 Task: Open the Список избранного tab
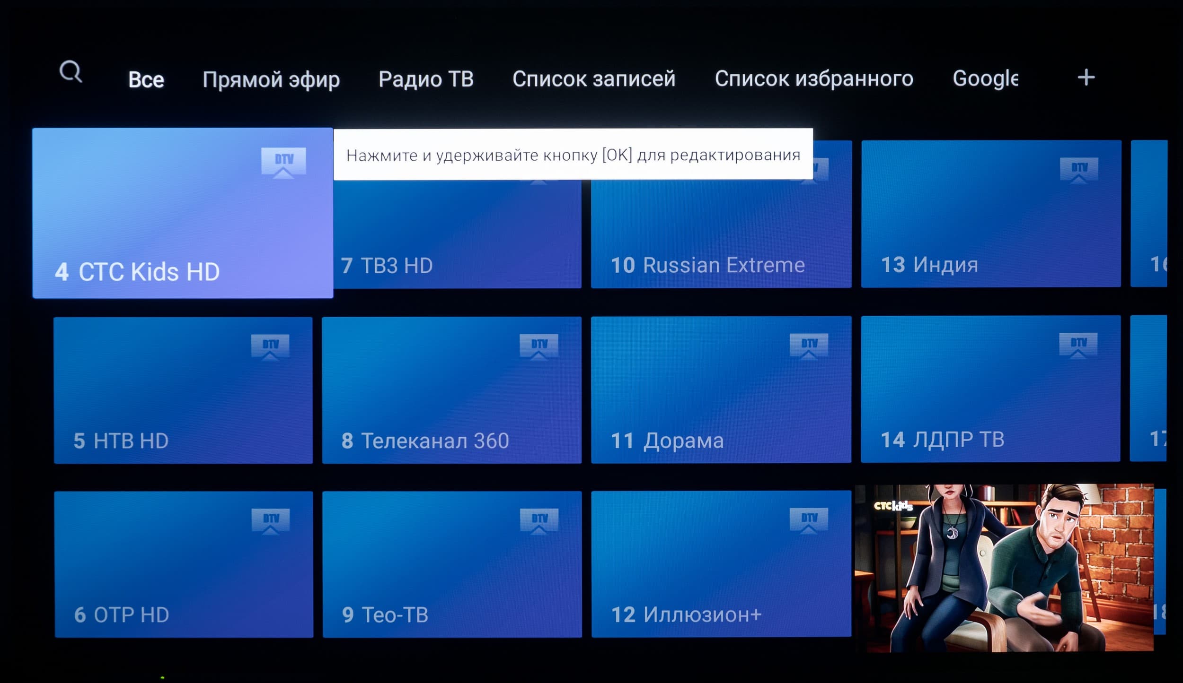click(x=814, y=78)
